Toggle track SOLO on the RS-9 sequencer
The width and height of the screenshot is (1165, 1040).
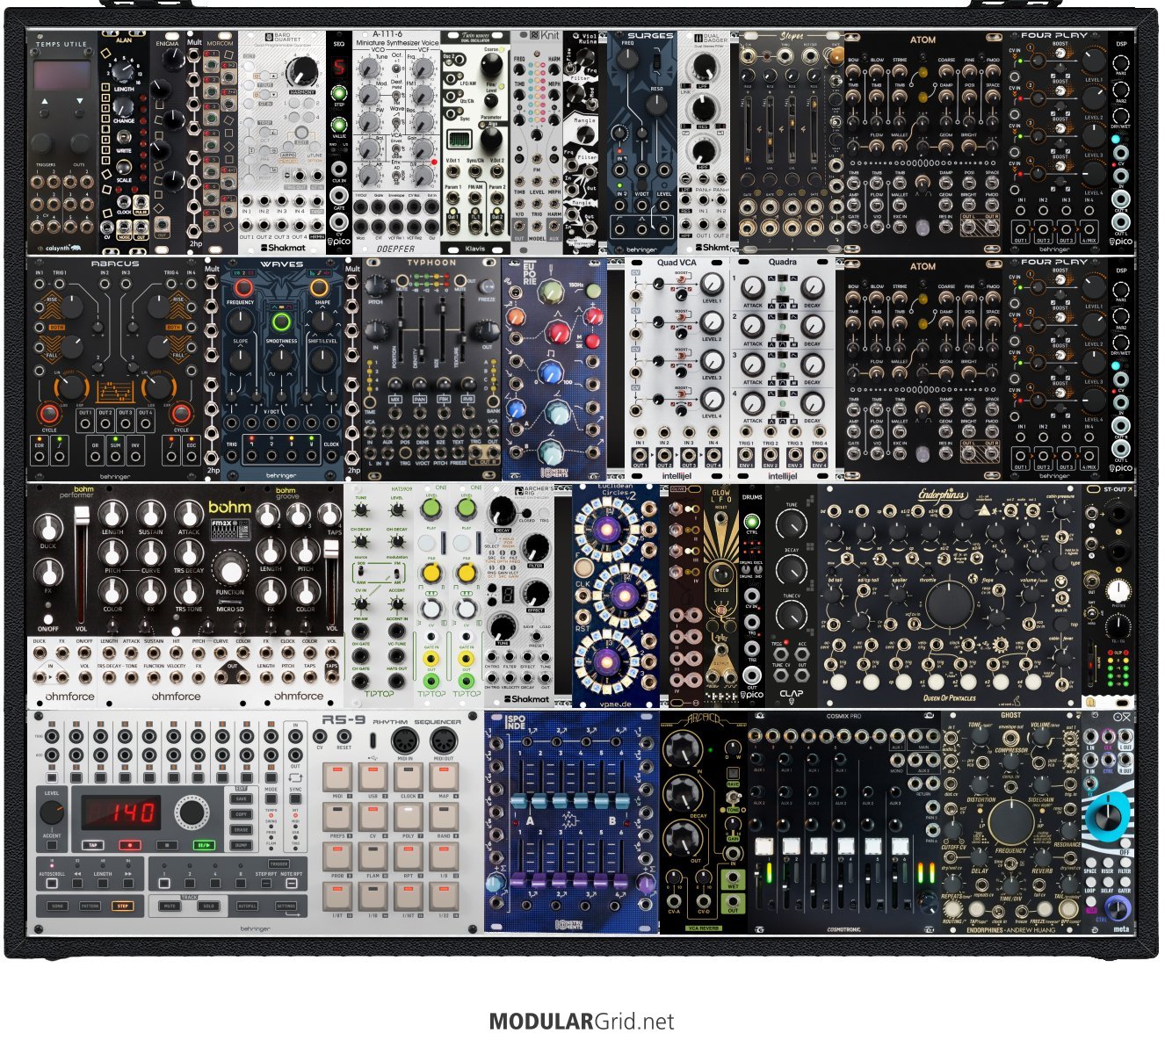pos(208,906)
